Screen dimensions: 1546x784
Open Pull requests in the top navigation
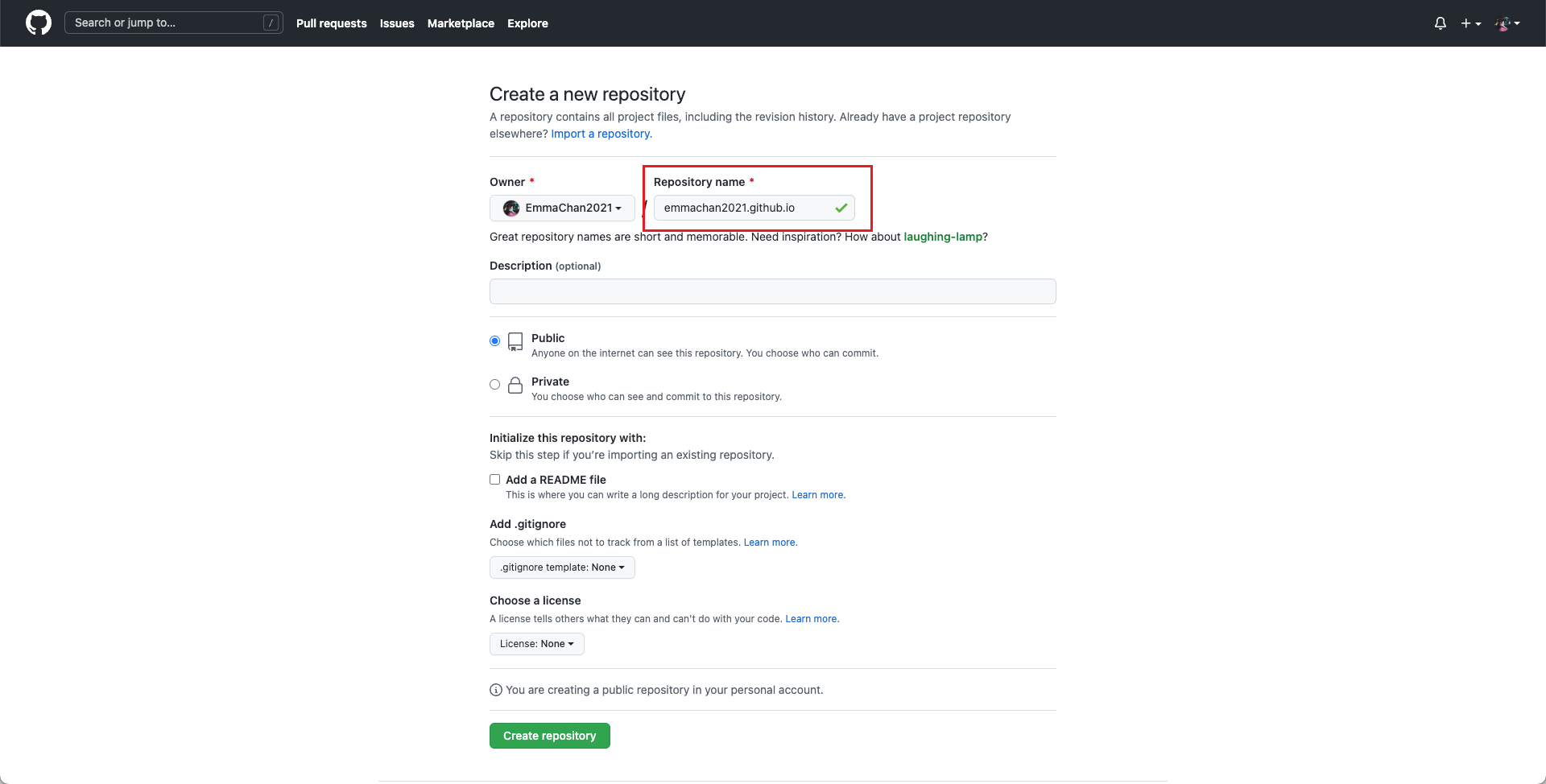tap(332, 23)
